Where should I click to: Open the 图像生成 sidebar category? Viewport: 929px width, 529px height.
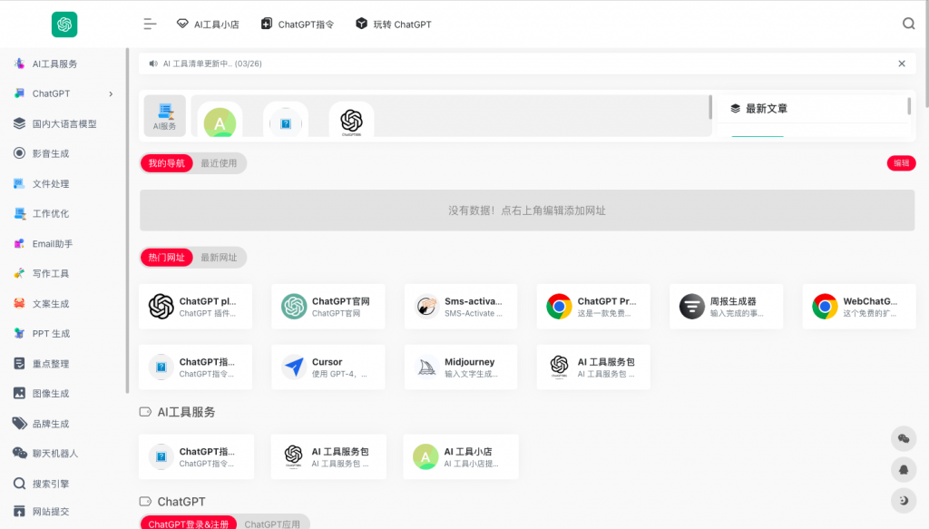click(51, 394)
